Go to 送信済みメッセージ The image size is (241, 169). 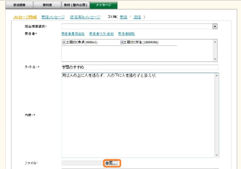85,17
